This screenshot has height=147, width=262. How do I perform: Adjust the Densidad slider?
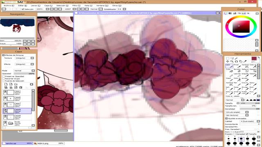250,109
